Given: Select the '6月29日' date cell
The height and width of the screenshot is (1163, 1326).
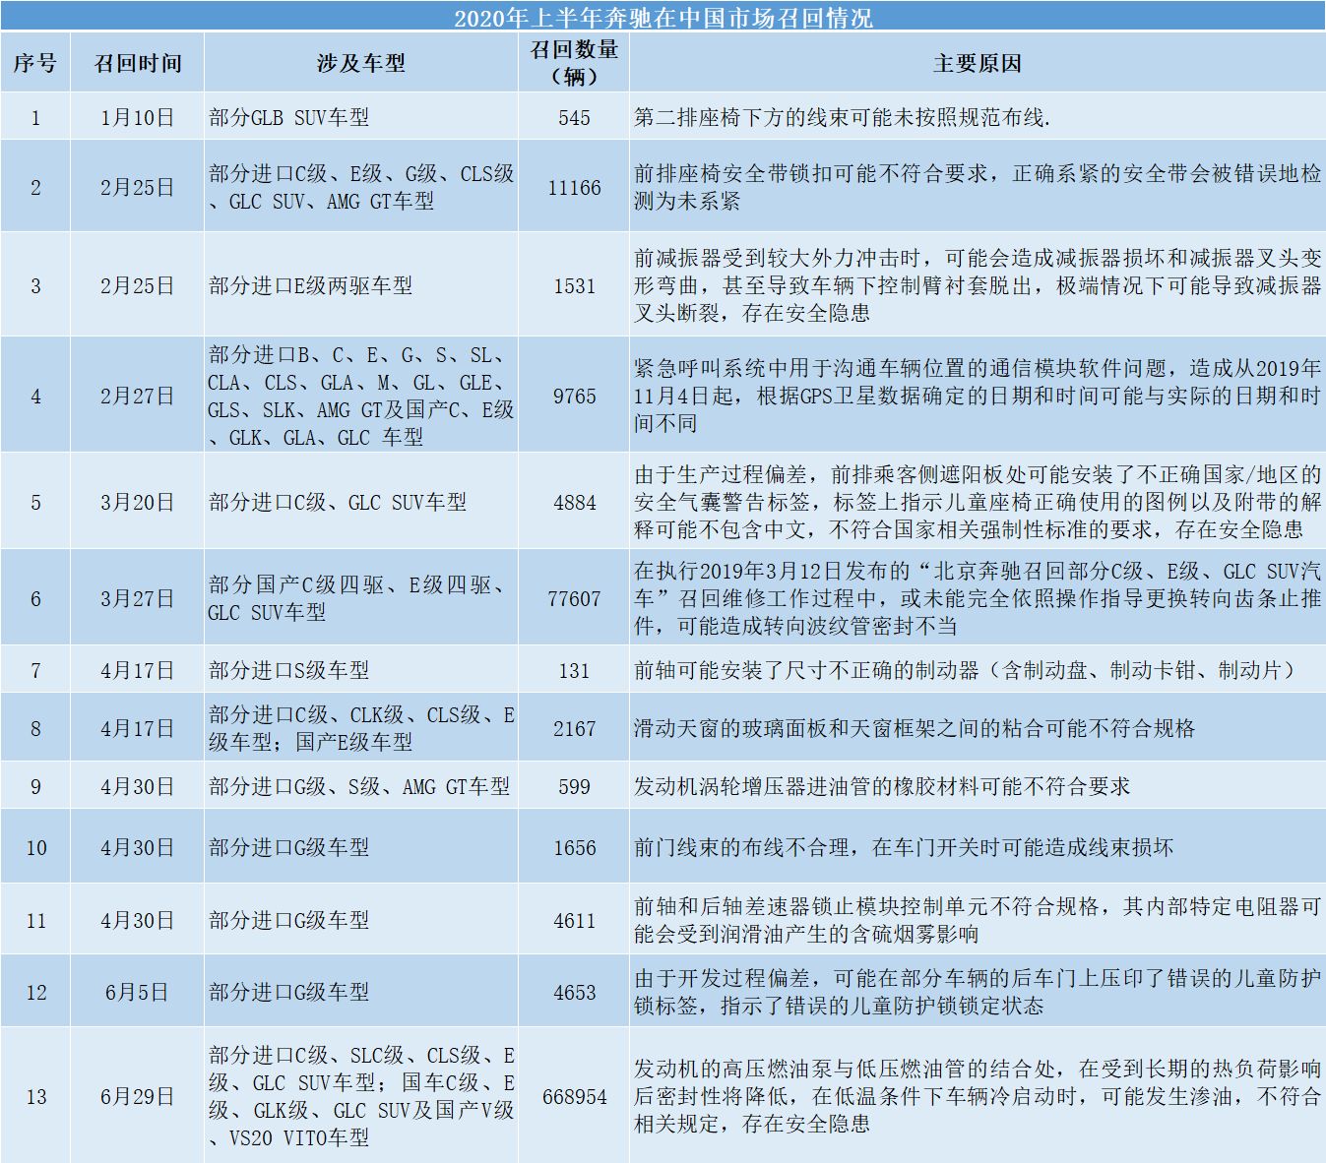Looking at the screenshot, I should (x=138, y=1097).
